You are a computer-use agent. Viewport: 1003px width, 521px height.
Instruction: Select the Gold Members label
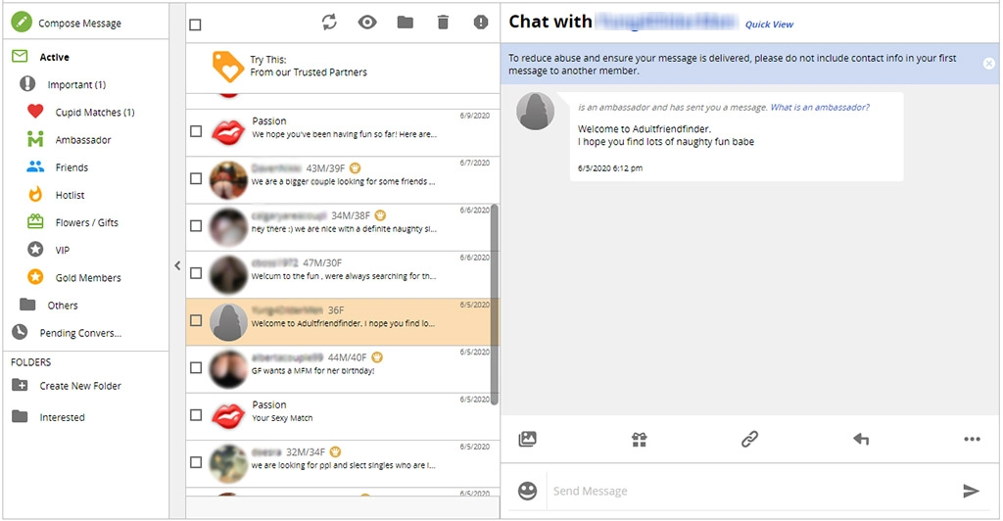(88, 277)
